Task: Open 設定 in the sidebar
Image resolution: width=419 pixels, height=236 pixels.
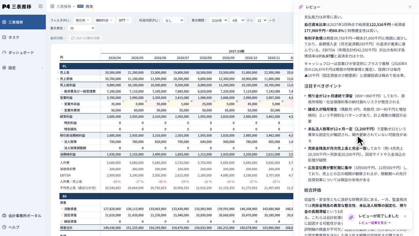Action: coord(23,68)
